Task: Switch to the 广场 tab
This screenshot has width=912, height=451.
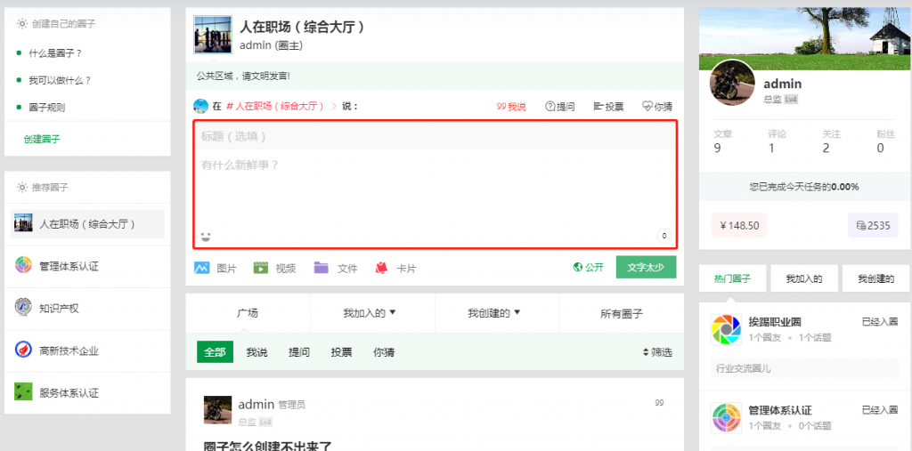Action: tap(248, 313)
